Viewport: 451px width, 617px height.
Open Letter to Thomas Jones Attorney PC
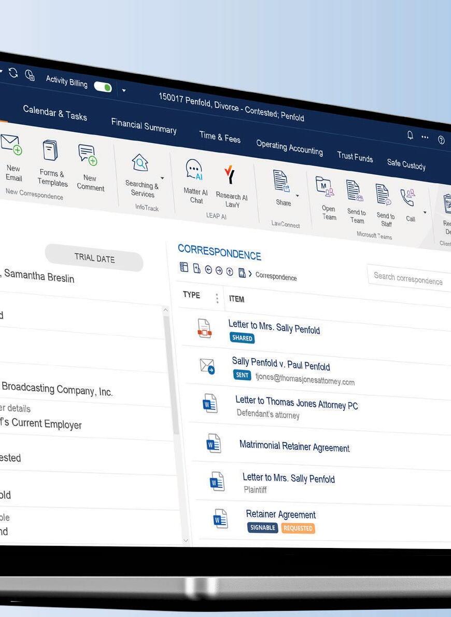pos(297,403)
